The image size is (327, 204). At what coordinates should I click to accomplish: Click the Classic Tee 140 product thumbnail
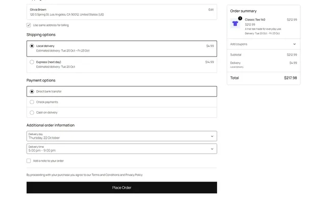[235, 23]
